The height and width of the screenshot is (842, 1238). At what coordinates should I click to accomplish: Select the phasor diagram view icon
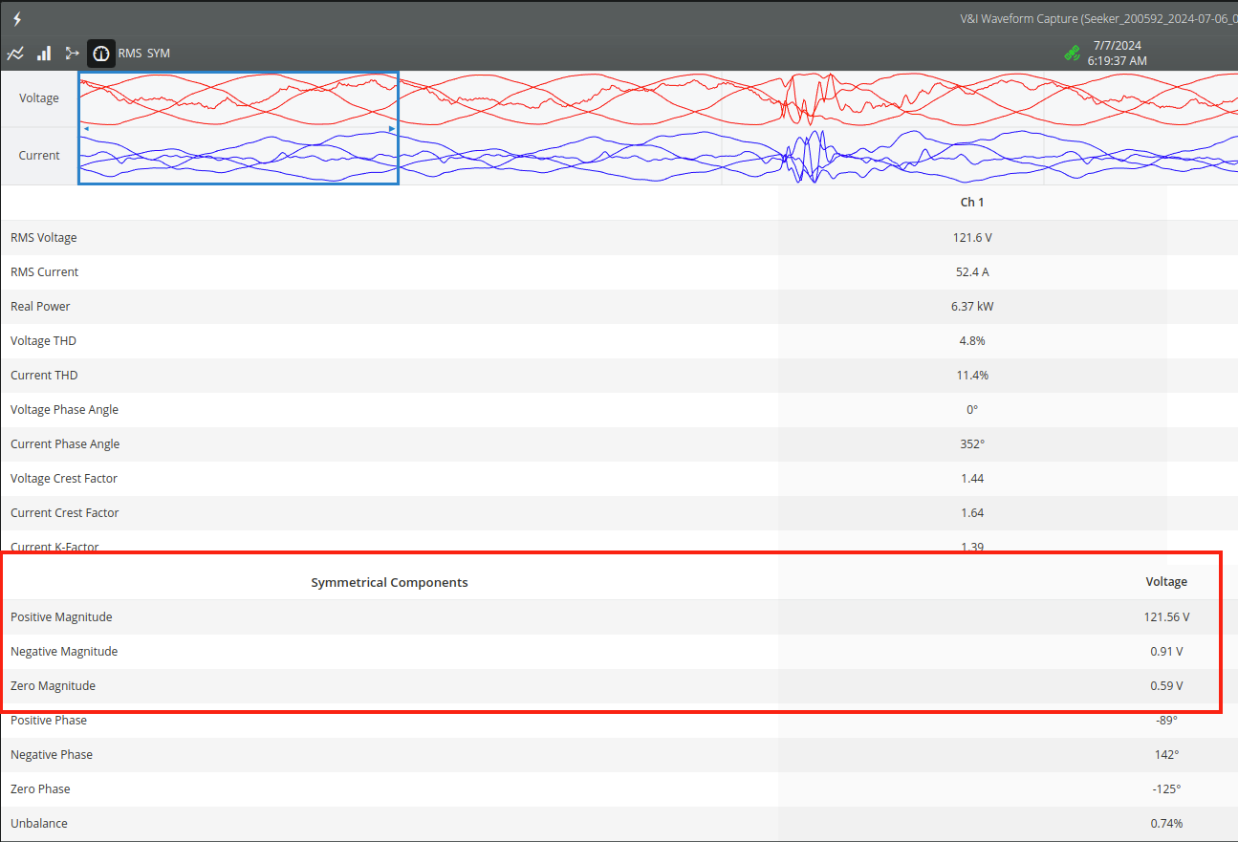point(72,53)
